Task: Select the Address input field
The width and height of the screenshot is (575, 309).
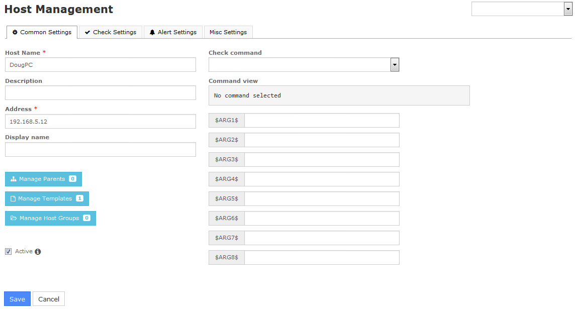Action: click(x=101, y=121)
